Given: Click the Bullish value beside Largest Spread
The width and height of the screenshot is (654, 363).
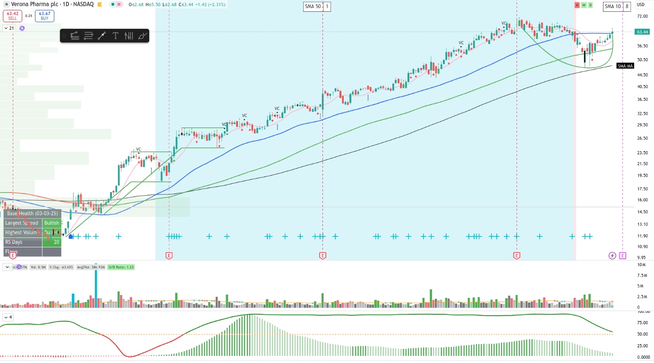Looking at the screenshot, I should pyautogui.click(x=52, y=223).
